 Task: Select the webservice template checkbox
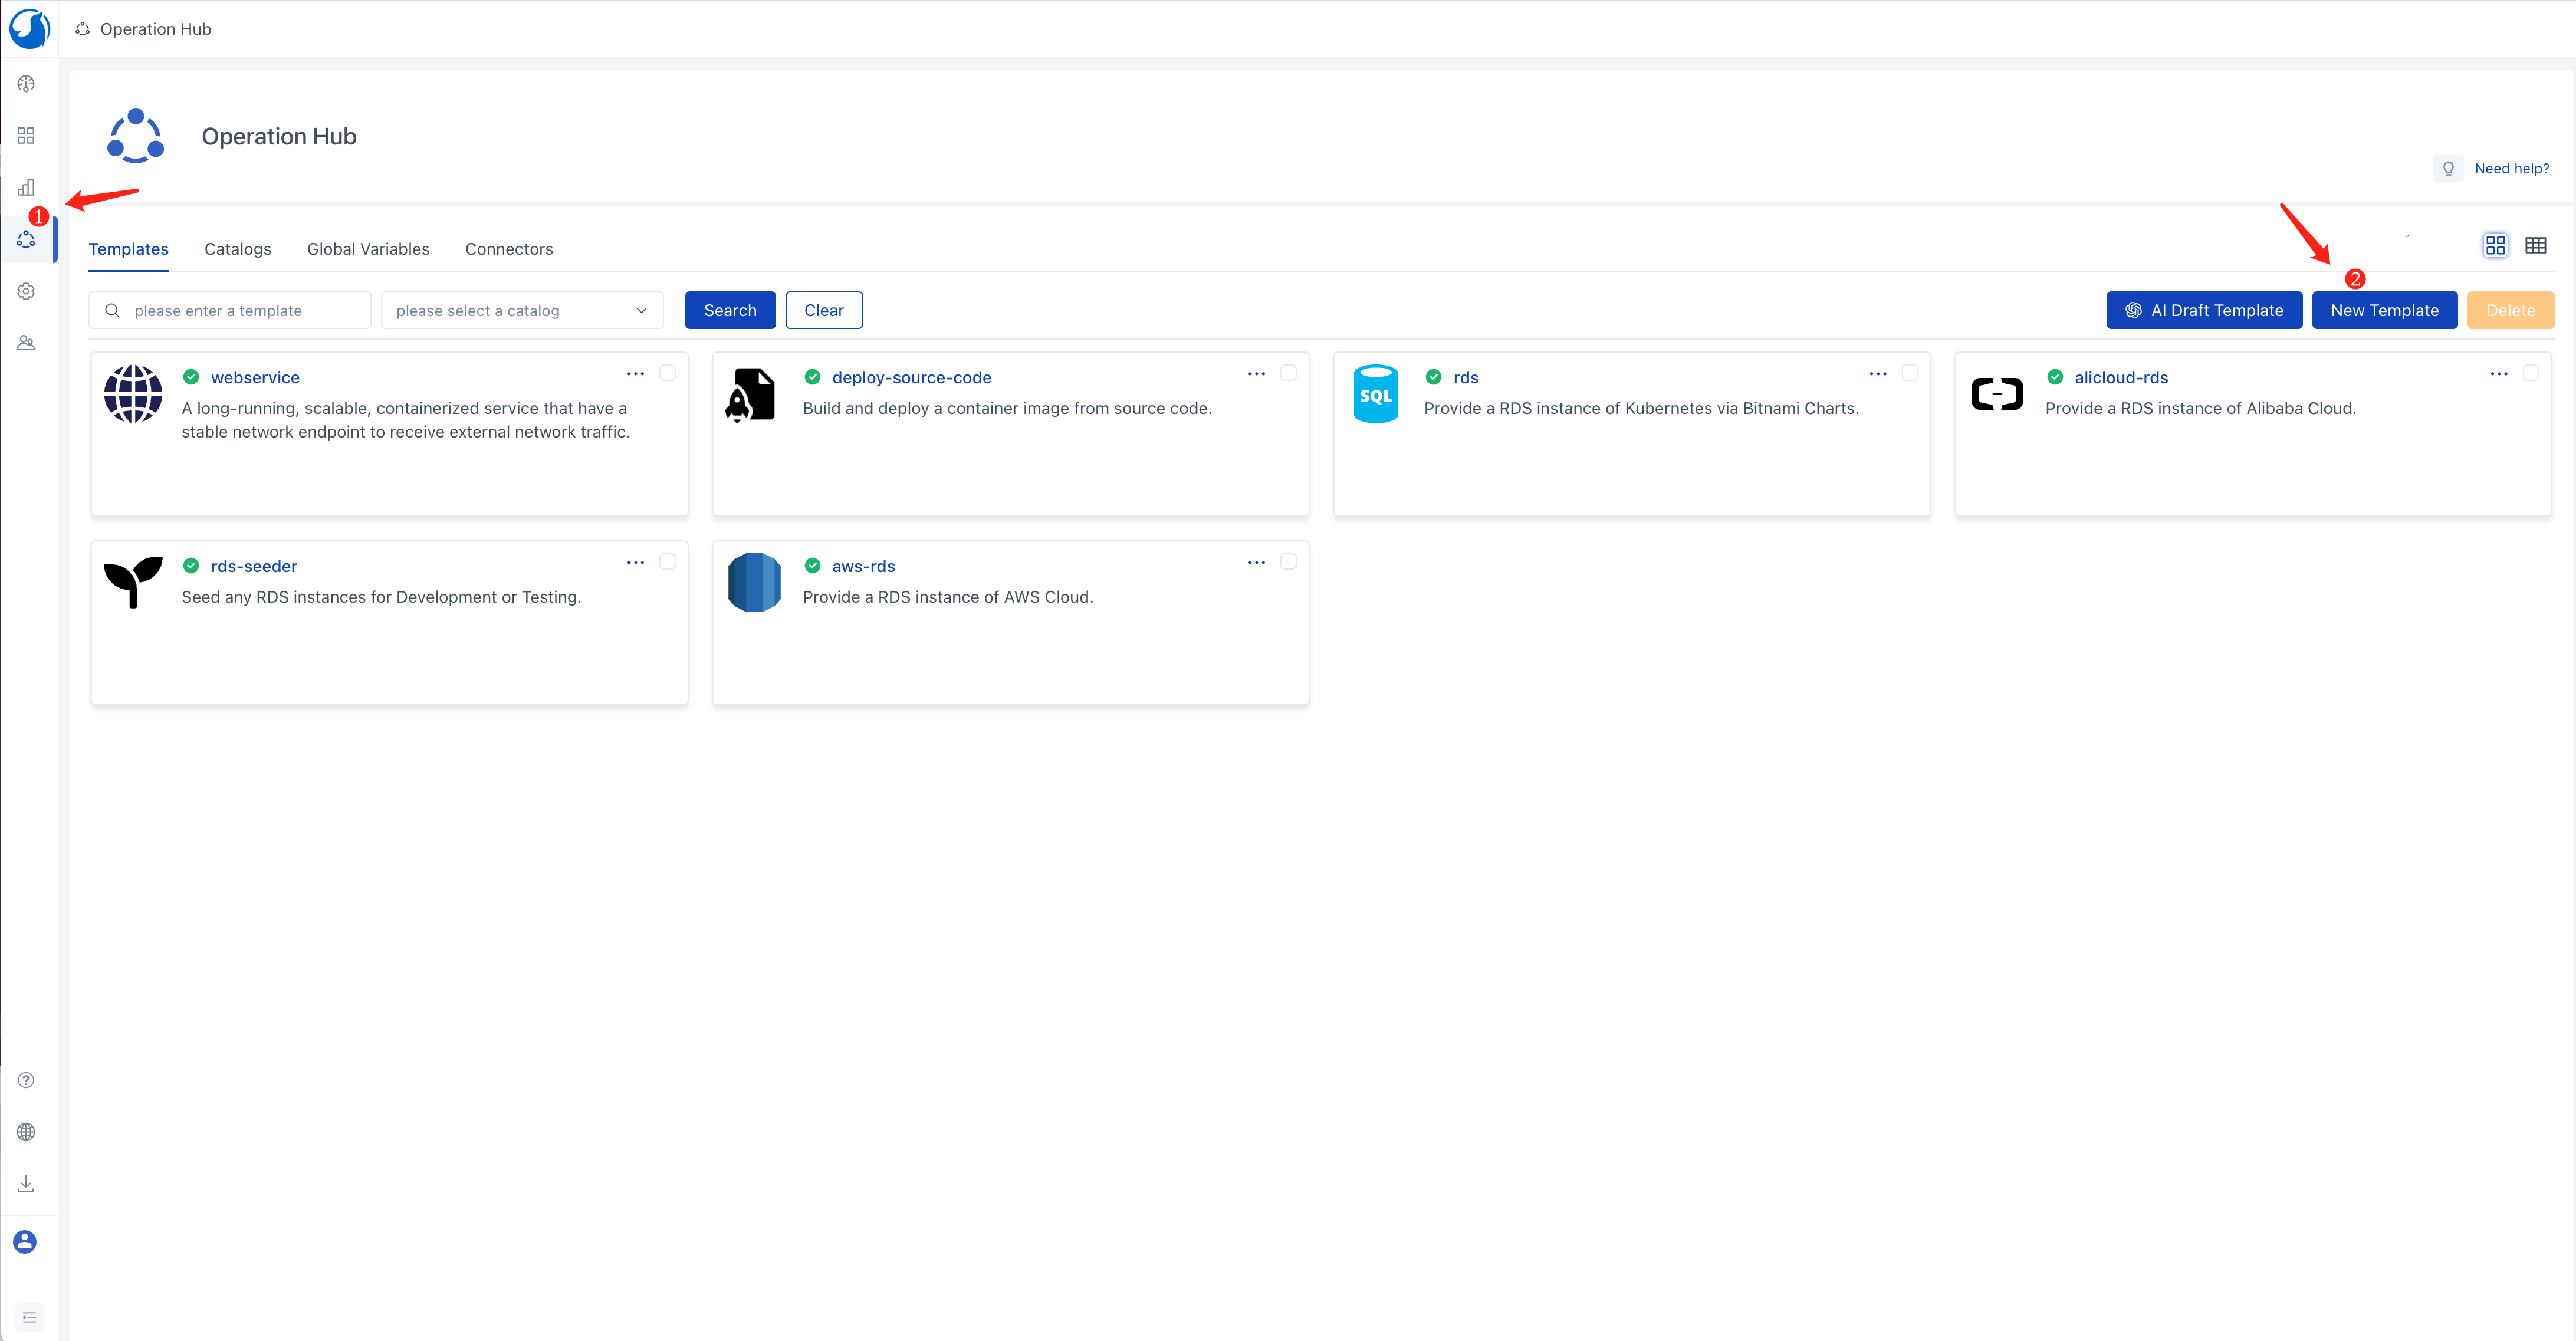click(x=667, y=373)
